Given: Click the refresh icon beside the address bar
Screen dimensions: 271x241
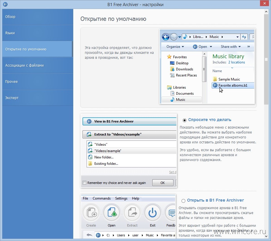Looking at the screenshot, I should 244,37.
